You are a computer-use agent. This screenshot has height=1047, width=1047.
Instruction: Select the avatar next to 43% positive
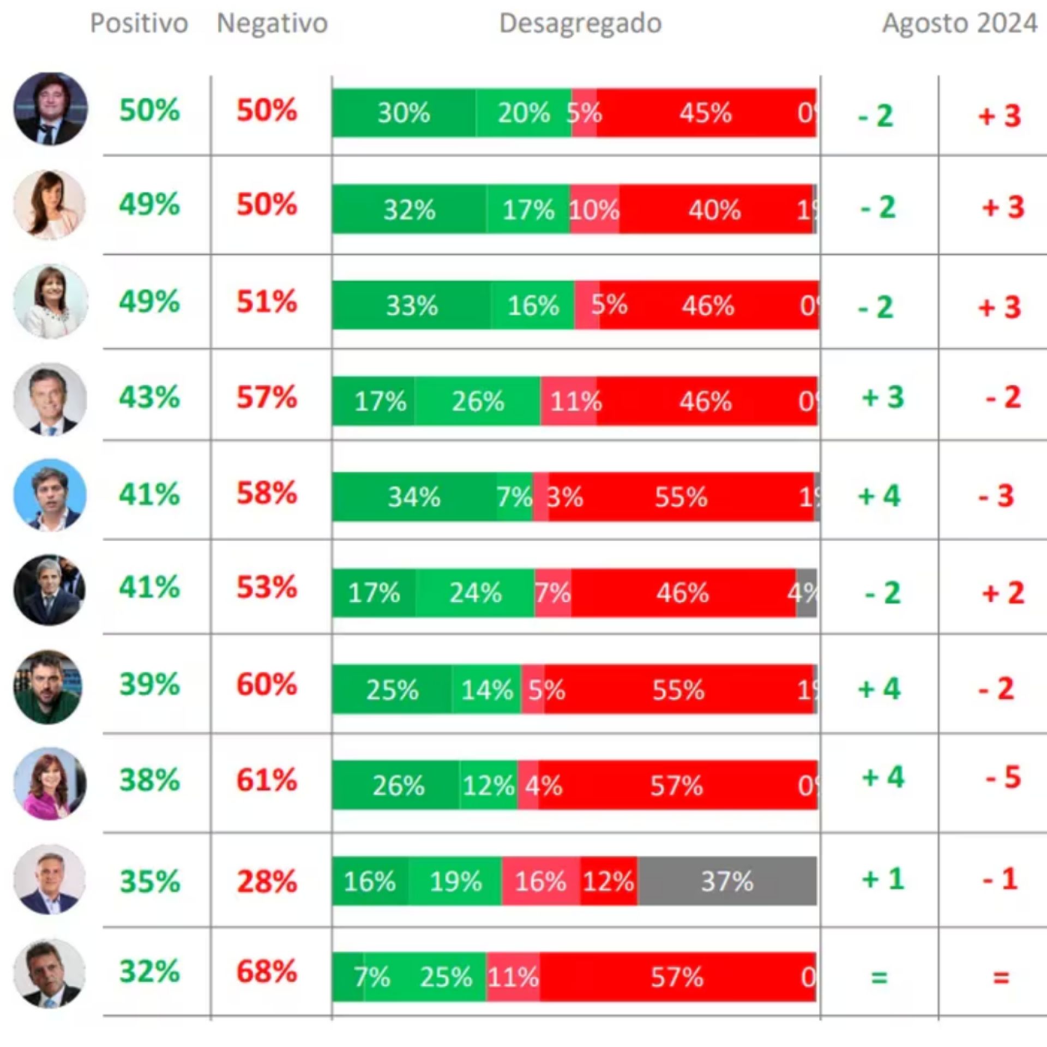[x=50, y=398]
